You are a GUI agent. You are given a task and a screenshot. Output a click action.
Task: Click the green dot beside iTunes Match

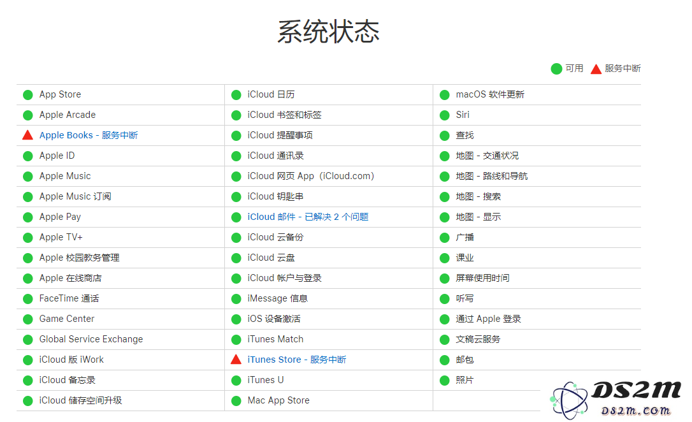click(236, 340)
